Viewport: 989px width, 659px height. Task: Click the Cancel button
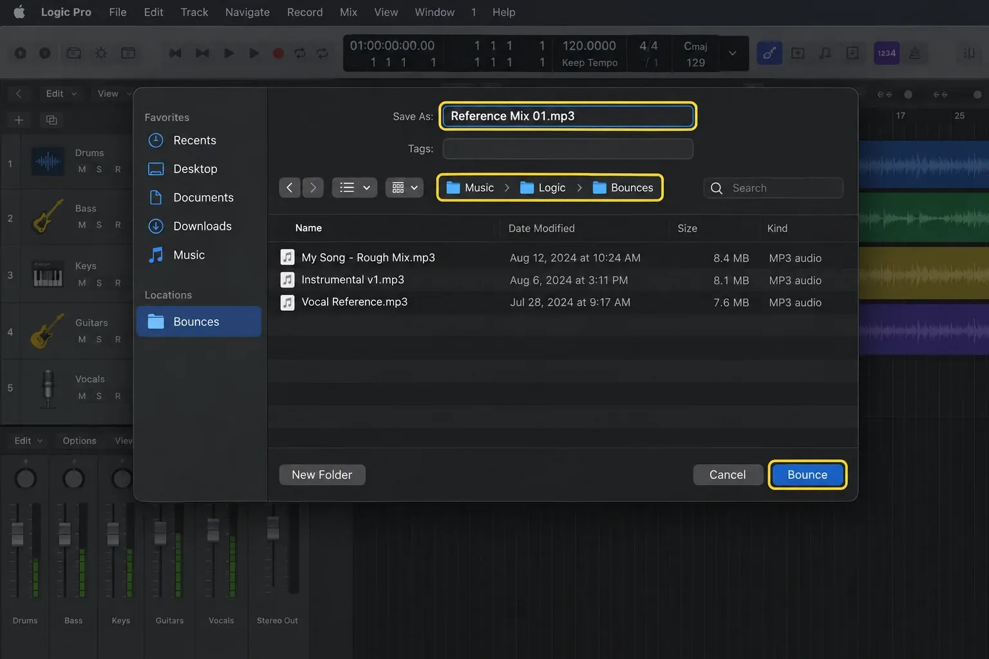click(728, 475)
